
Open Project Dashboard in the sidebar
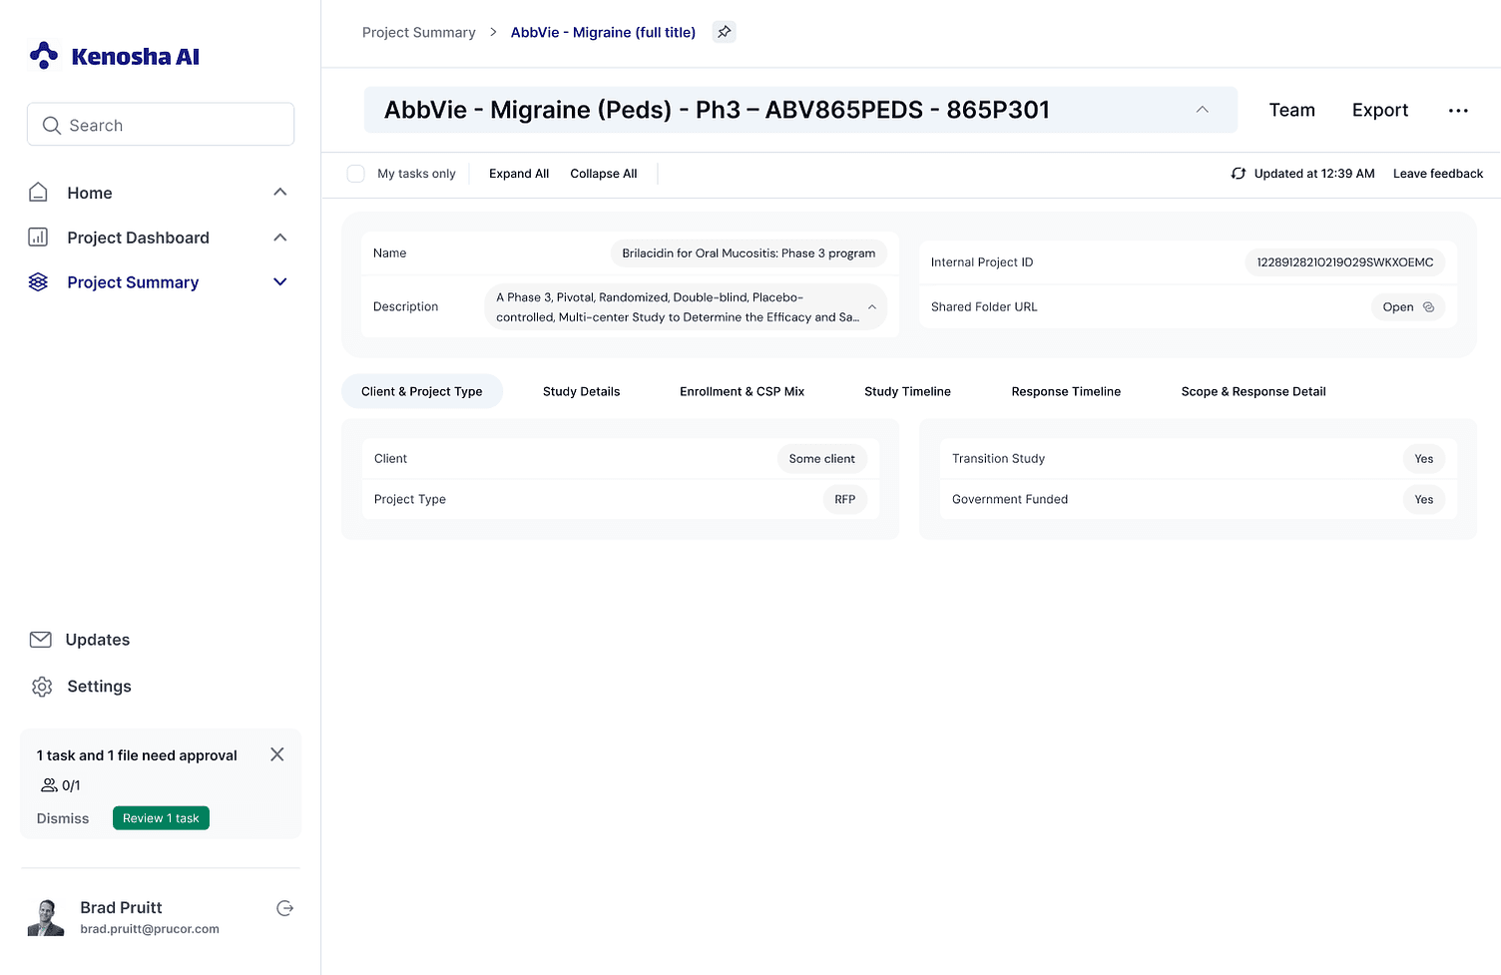[x=139, y=238]
